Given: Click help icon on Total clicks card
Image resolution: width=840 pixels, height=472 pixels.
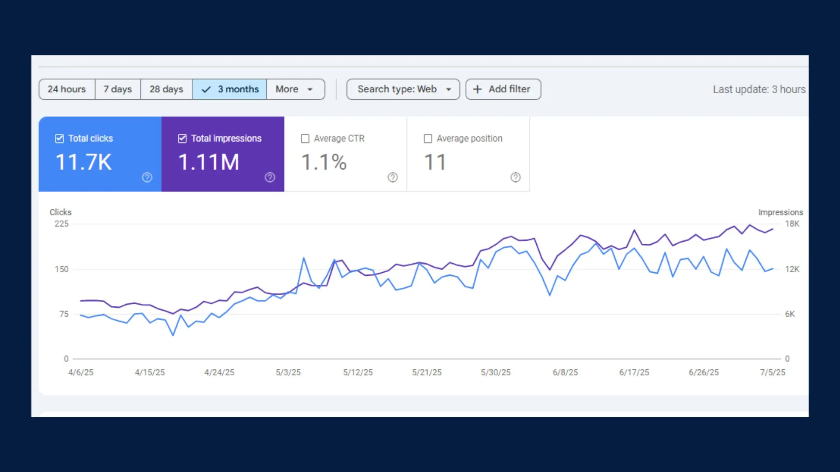Looking at the screenshot, I should click(147, 177).
